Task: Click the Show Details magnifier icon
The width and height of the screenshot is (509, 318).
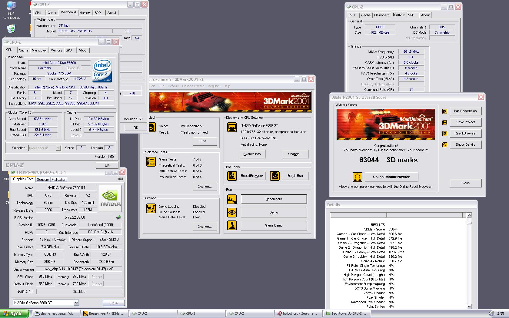Action: click(444, 145)
